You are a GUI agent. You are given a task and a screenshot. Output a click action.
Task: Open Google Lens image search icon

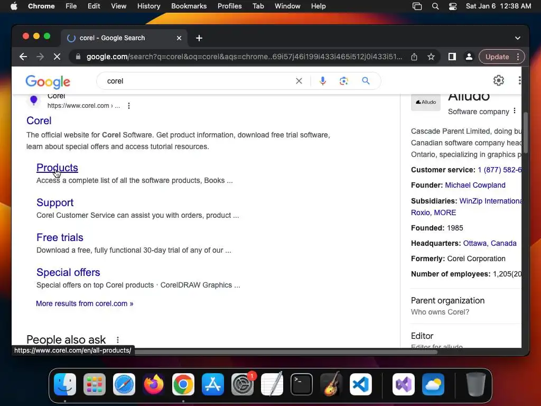click(x=343, y=81)
